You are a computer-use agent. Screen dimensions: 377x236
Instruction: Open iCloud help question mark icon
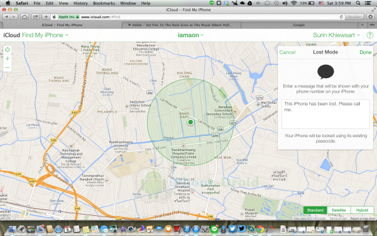coord(369,35)
